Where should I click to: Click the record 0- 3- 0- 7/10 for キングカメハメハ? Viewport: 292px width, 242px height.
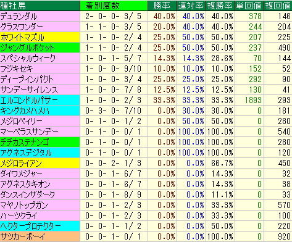click(114, 111)
